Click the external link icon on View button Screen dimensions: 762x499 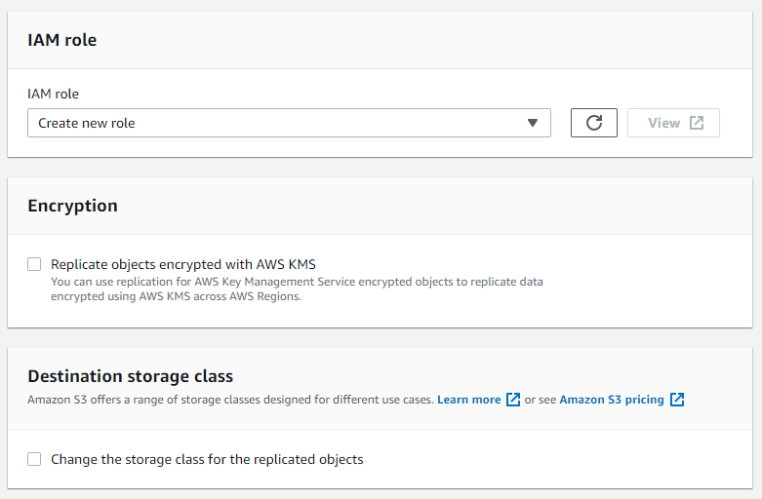(697, 123)
